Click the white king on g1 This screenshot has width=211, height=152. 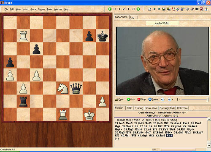coord(89,115)
